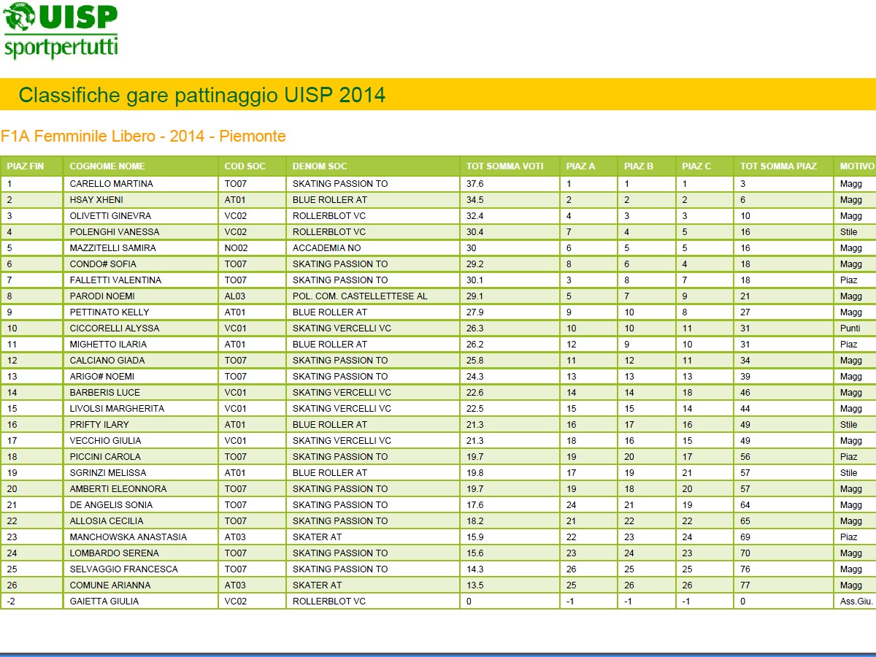Viewport: 876px width, 657px height.
Task: Select the name PRIFTY ILARY
Action: tap(99, 425)
